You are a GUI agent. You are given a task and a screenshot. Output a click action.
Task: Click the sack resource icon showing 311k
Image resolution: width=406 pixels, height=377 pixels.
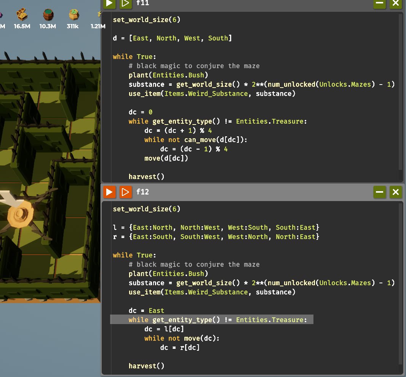(74, 15)
